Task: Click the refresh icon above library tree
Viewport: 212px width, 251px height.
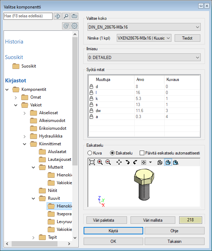Action: [x=66, y=26]
